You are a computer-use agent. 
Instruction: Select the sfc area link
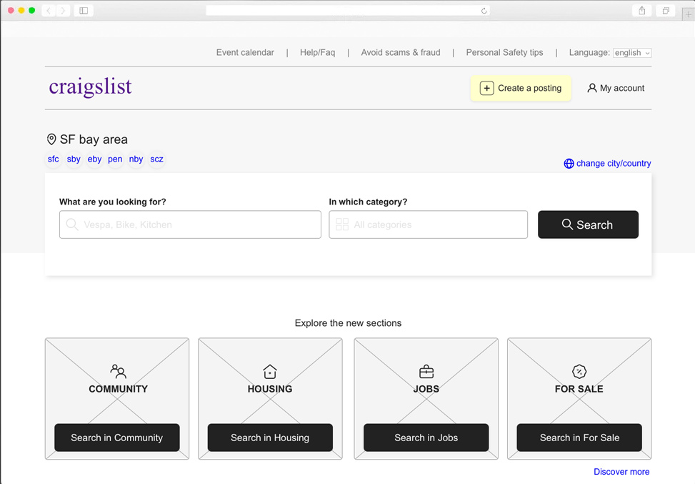(x=53, y=159)
